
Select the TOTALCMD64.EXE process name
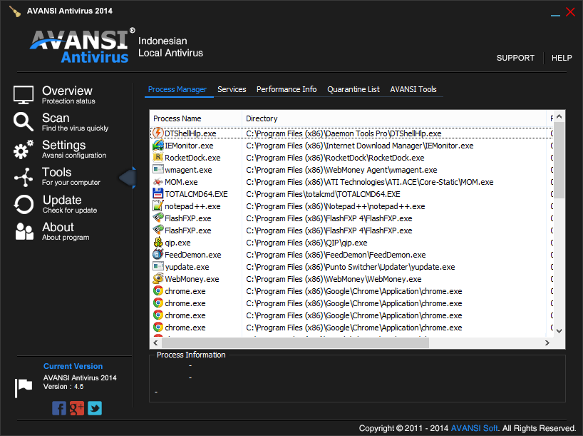(196, 194)
